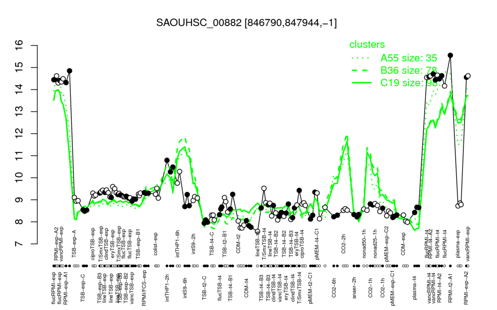Click the 'TSB-exp-A' condition label
This screenshot has height=310, width=497.
(74, 244)
